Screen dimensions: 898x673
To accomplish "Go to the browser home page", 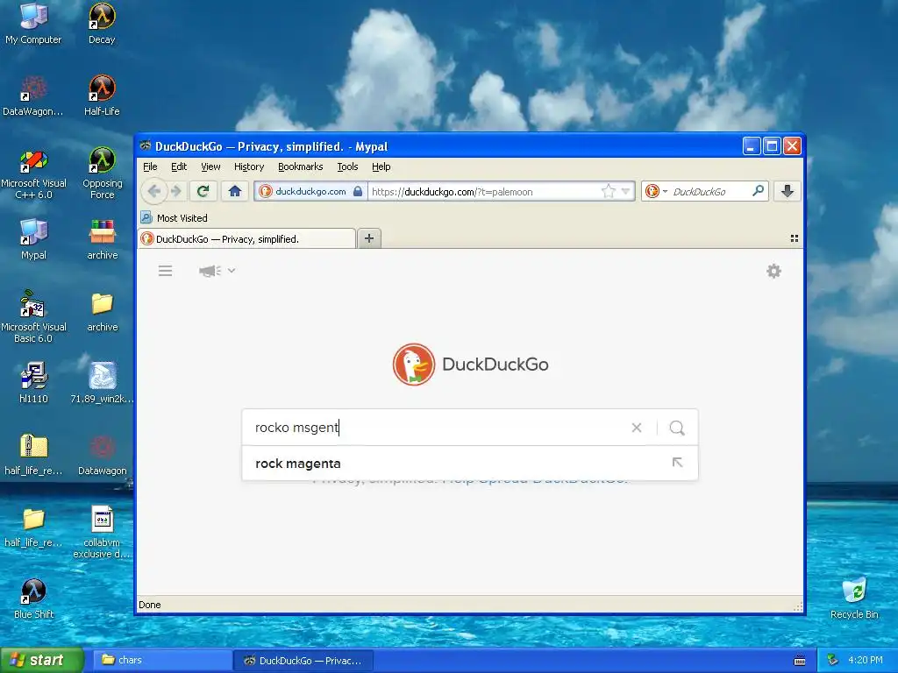I will (235, 191).
